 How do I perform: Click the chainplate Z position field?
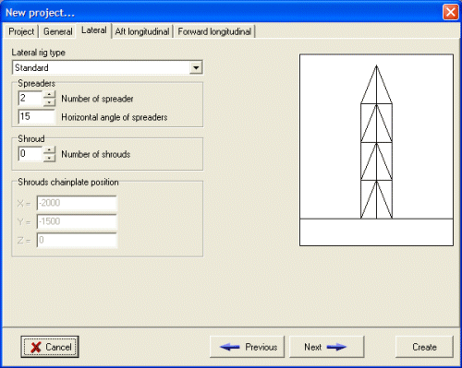click(77, 240)
